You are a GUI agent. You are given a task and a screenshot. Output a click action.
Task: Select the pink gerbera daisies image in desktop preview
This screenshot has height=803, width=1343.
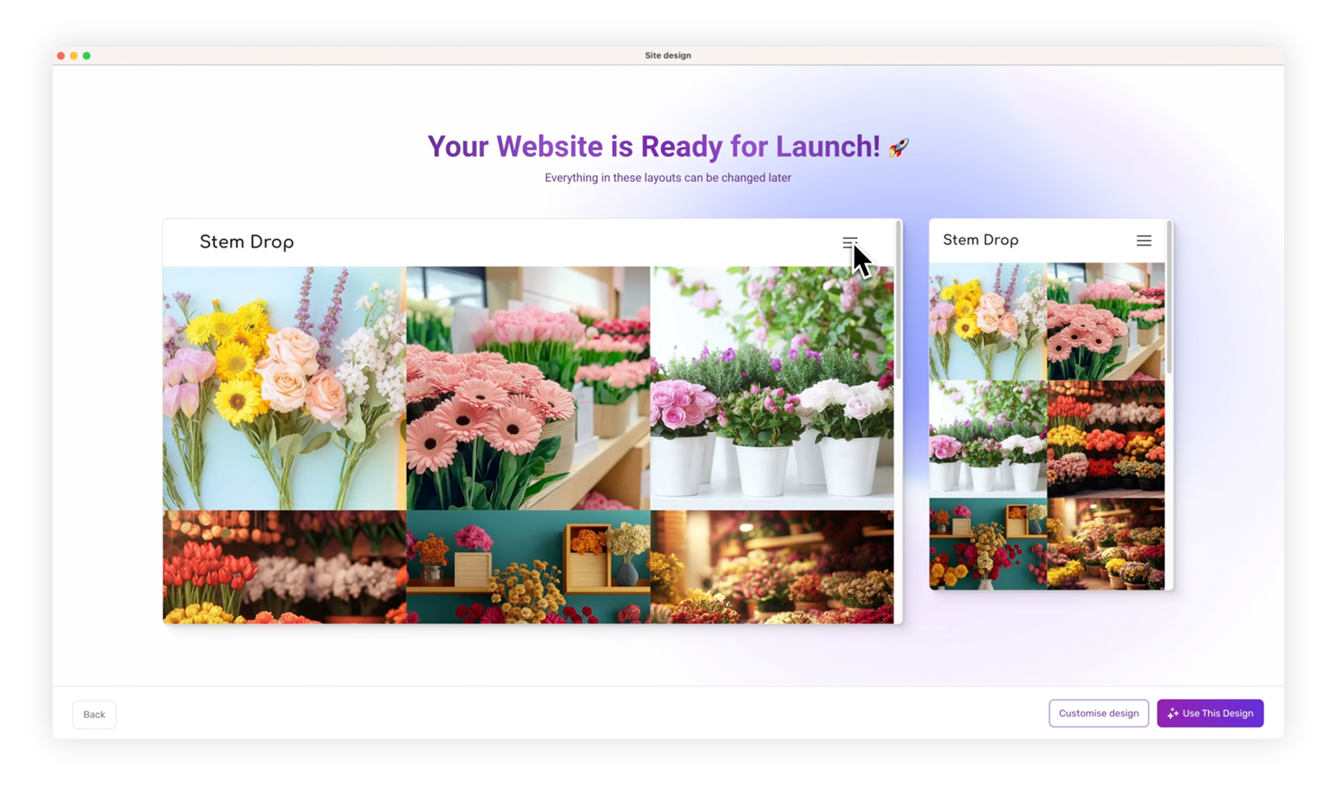pyautogui.click(x=527, y=388)
